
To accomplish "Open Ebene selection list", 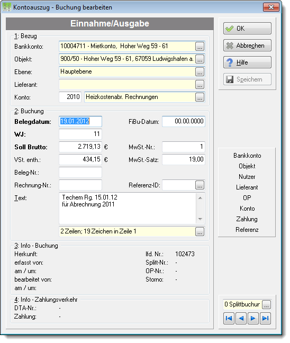I will [x=200, y=72].
